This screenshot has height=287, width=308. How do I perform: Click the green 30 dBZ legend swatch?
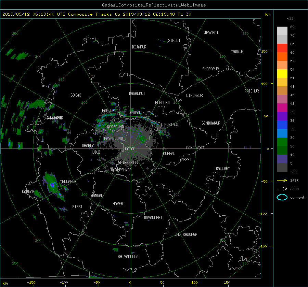point(282,142)
